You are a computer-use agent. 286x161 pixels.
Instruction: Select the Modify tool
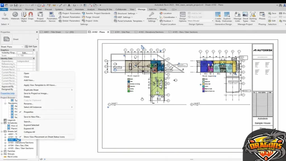pyautogui.click(x=5, y=16)
